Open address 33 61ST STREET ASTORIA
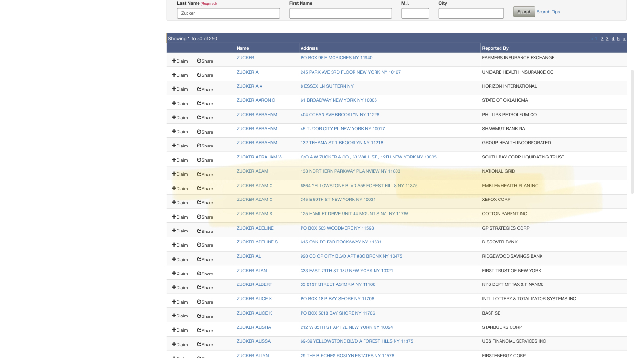Image resolution: width=636 pixels, height=358 pixels. click(338, 284)
